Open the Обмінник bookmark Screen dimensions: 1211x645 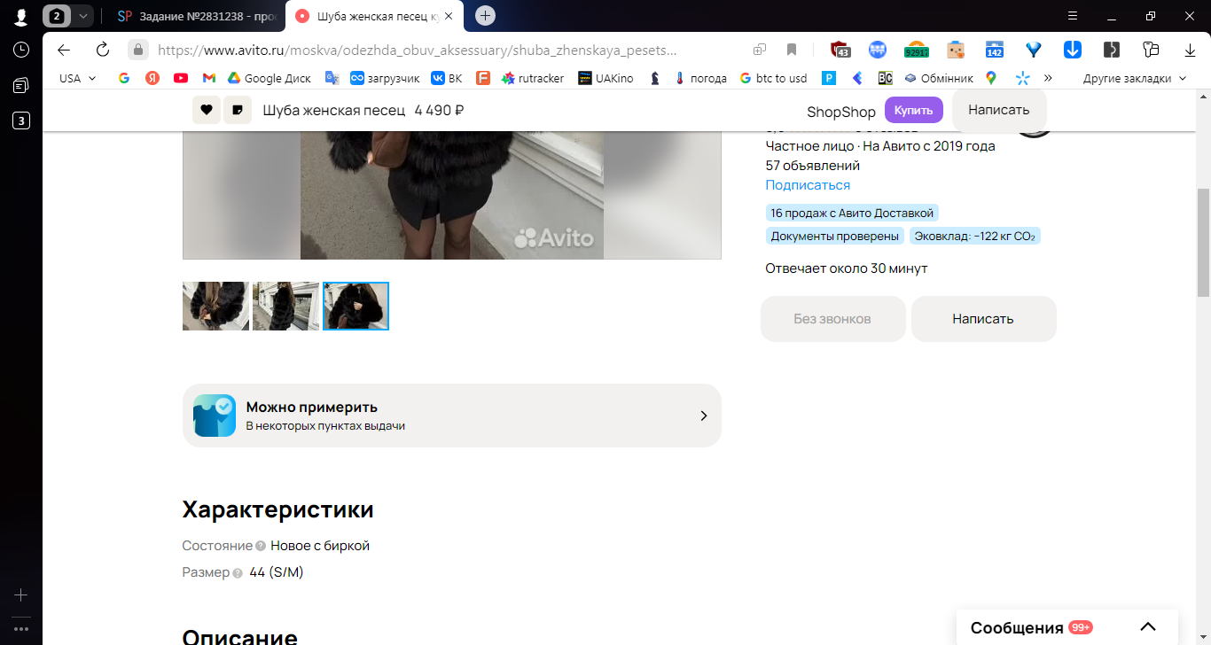click(939, 78)
